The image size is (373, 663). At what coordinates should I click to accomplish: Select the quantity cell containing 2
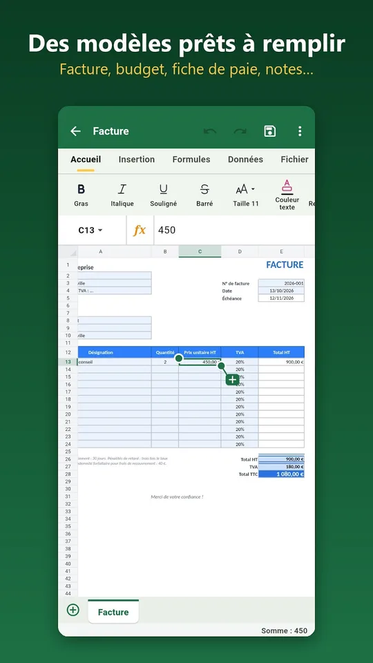[165, 362]
